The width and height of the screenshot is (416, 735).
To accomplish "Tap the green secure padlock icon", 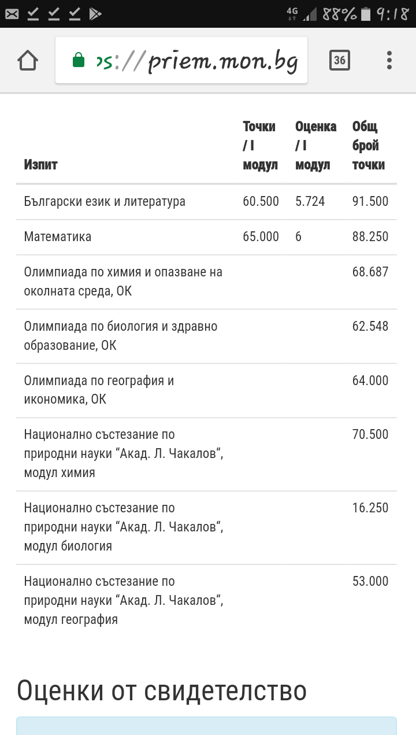I will point(79,60).
